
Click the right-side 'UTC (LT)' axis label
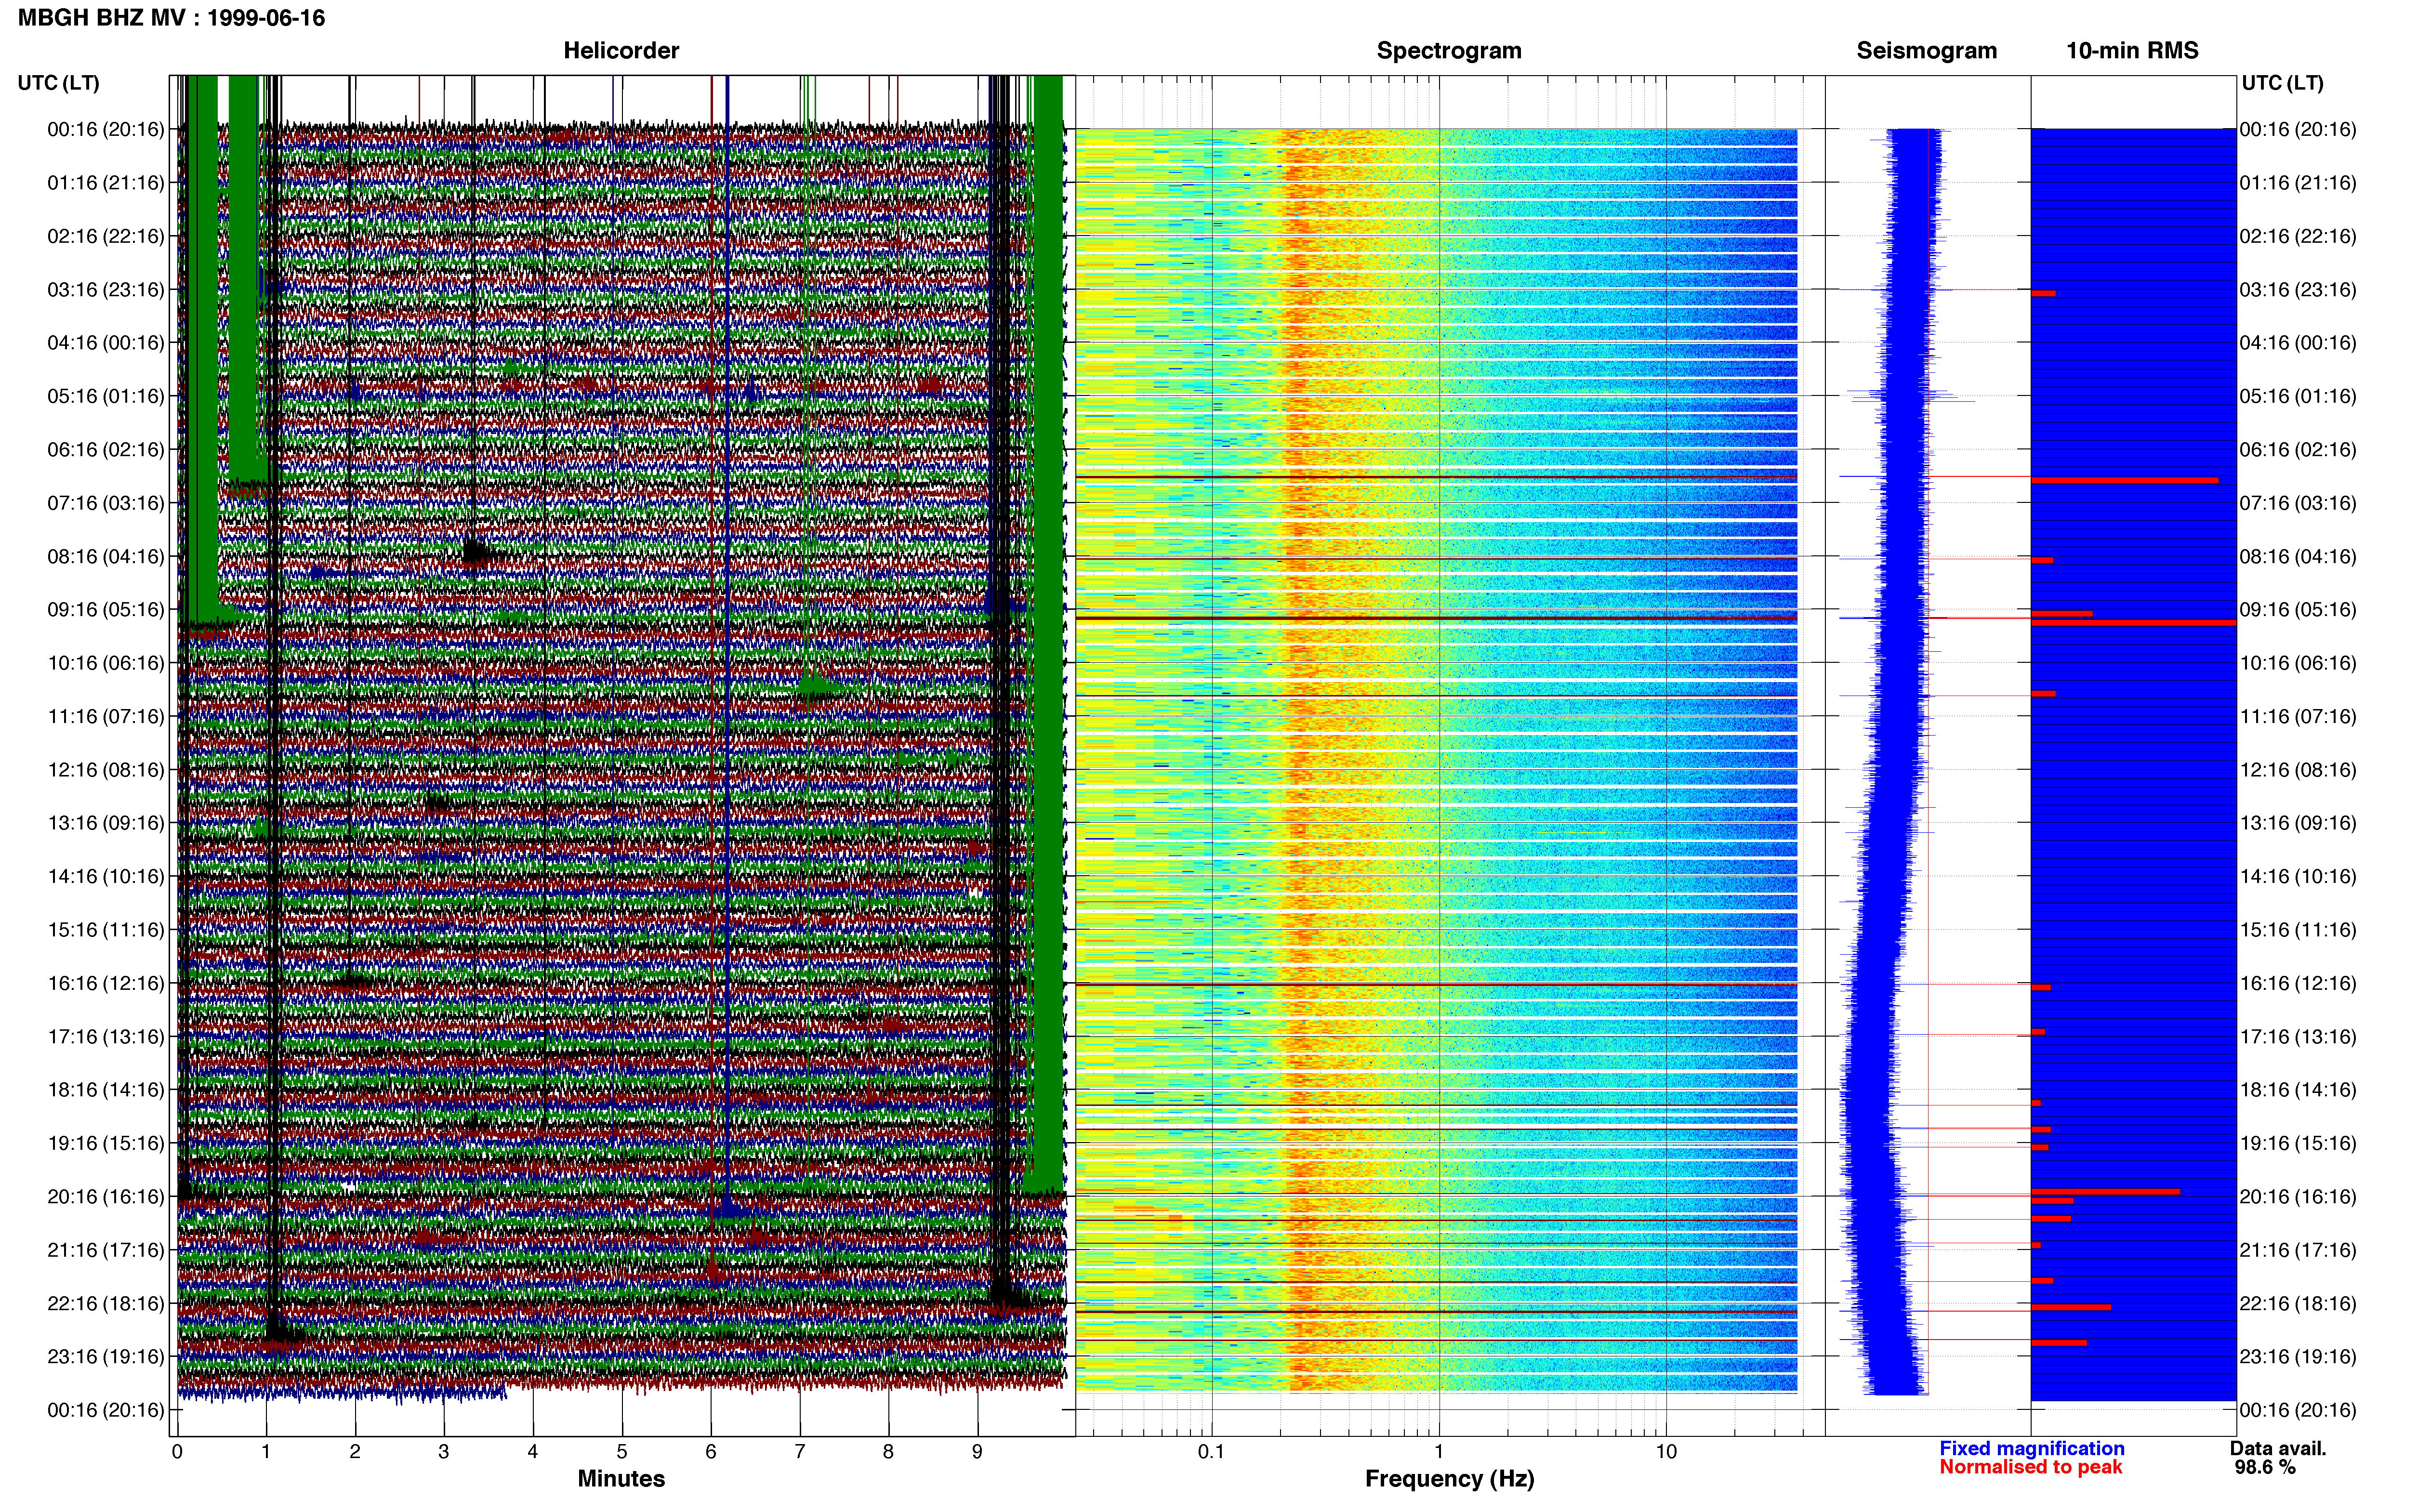point(2283,83)
